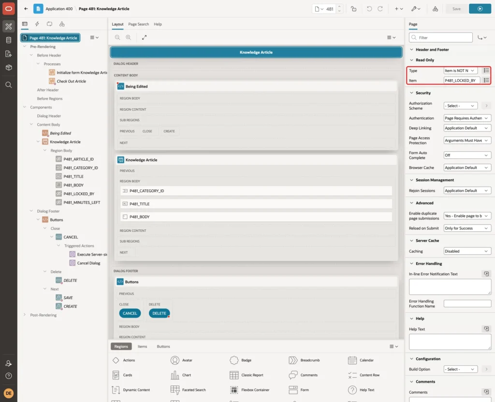Open the Caching dropdown
The height and width of the screenshot is (402, 495).
tap(467, 251)
